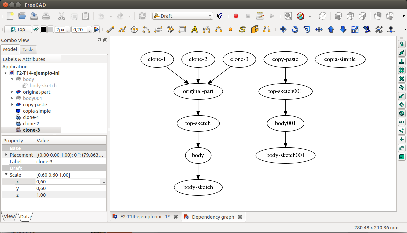Image resolution: width=407 pixels, height=233 pixels.
Task: Toggle the snap lock button
Action: click(x=402, y=44)
